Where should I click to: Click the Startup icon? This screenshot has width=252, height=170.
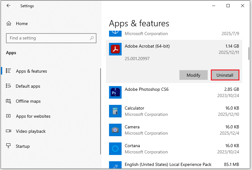click(x=8, y=146)
